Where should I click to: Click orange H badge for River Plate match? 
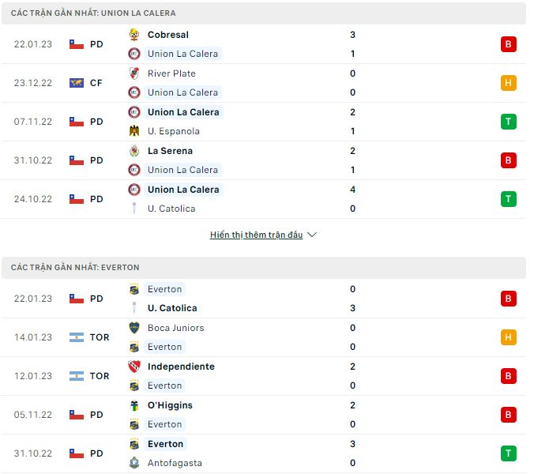coord(508,83)
